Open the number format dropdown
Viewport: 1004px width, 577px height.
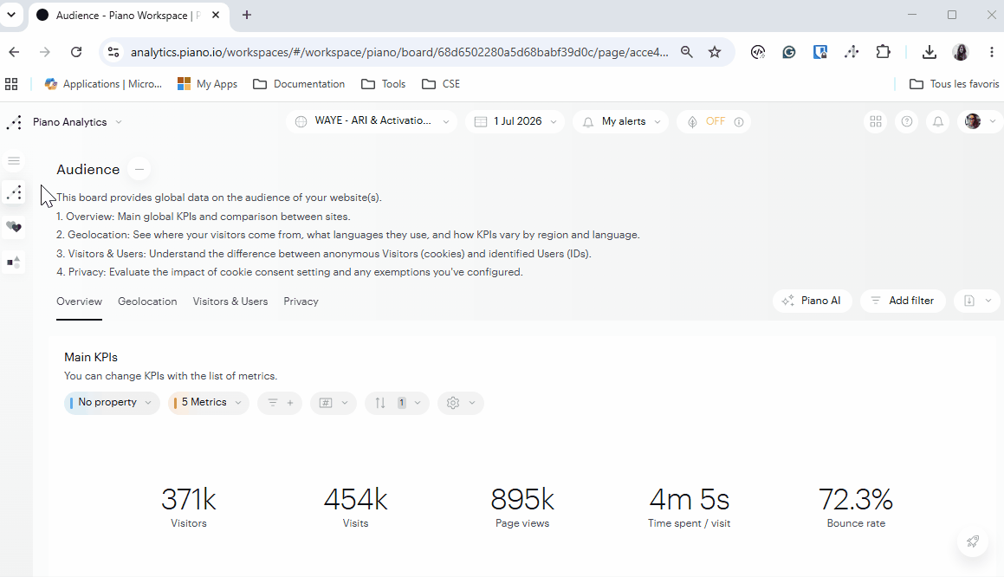coord(333,403)
